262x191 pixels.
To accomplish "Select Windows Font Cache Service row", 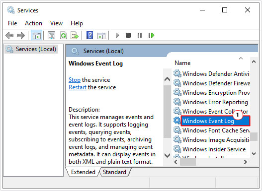I will click(211, 130).
